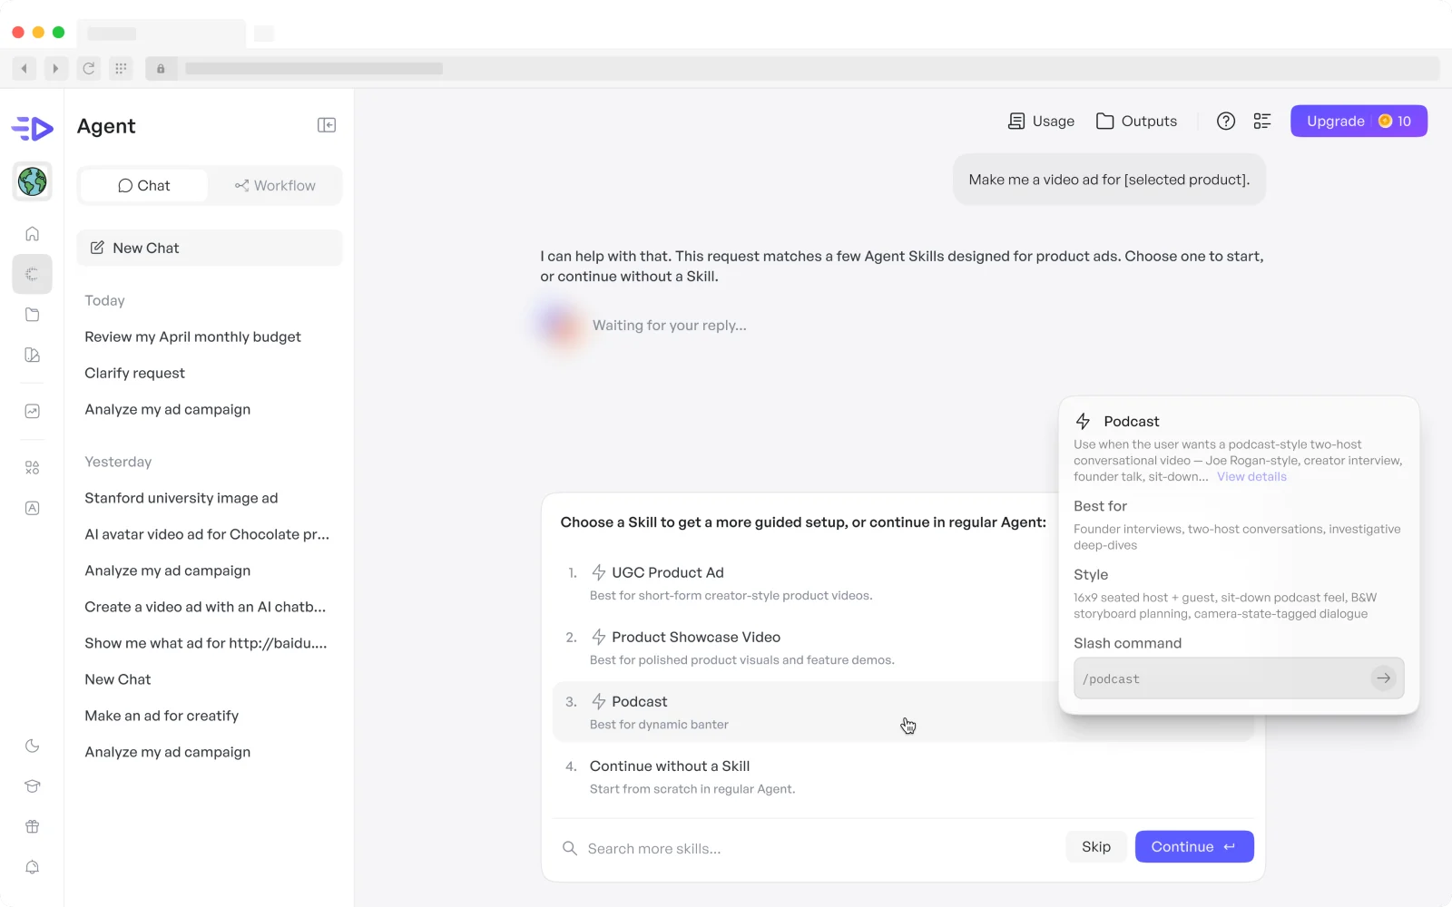Open Usage in the top bar
This screenshot has height=907, width=1452.
click(x=1042, y=121)
